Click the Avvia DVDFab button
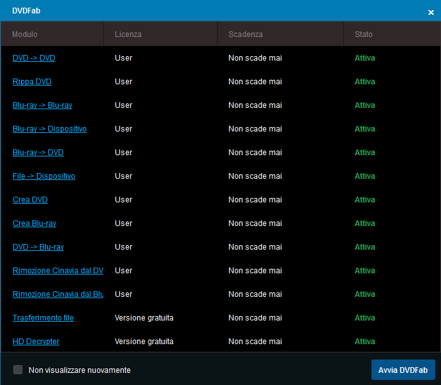441x385 pixels. (x=403, y=370)
